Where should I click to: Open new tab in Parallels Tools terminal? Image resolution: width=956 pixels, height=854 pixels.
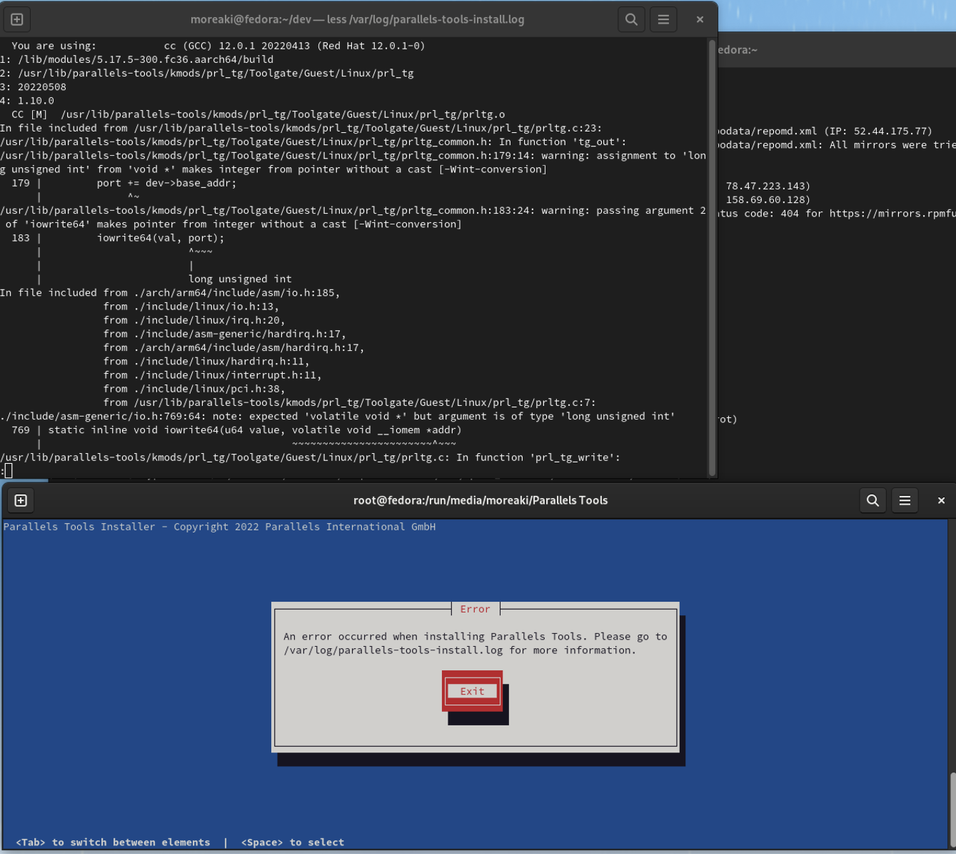21,500
